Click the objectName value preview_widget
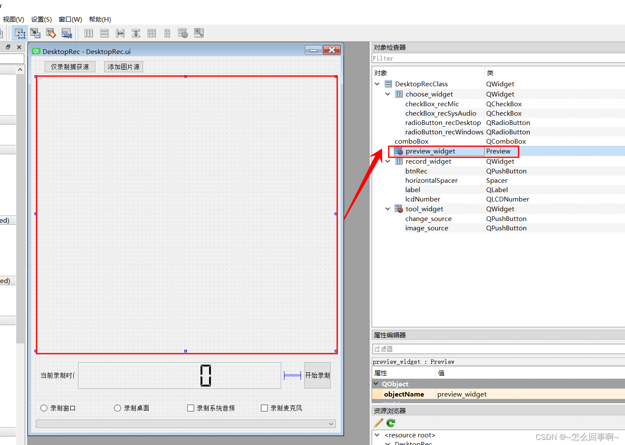Image resolution: width=625 pixels, height=445 pixels. click(462, 394)
